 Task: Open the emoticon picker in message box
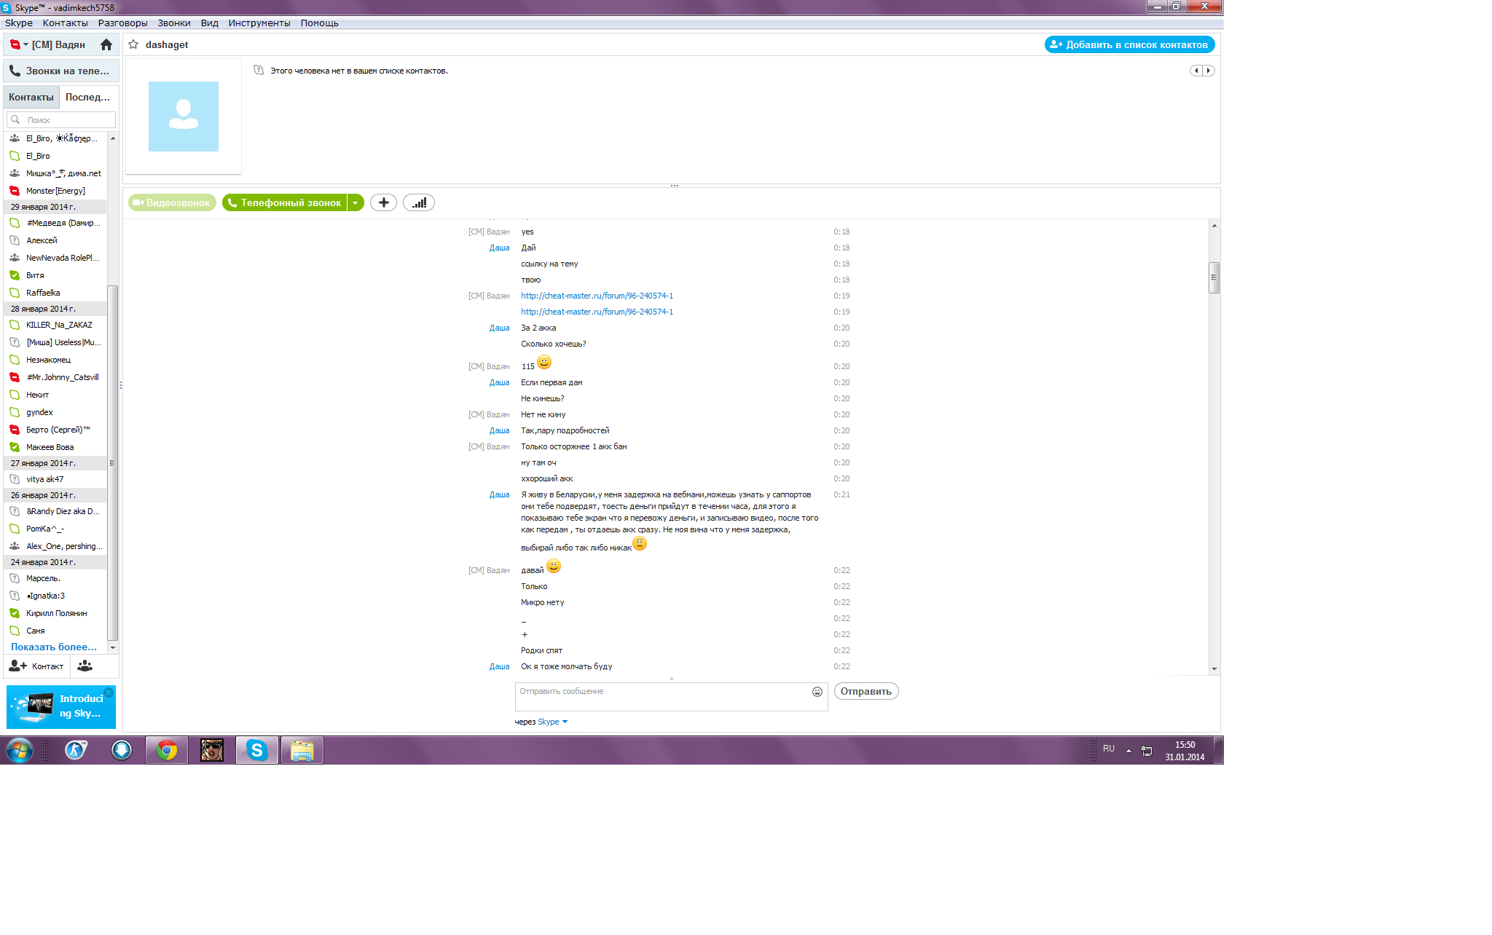point(817,692)
